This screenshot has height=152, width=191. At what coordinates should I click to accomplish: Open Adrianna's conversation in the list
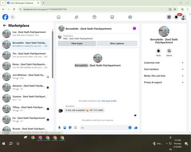26,87
